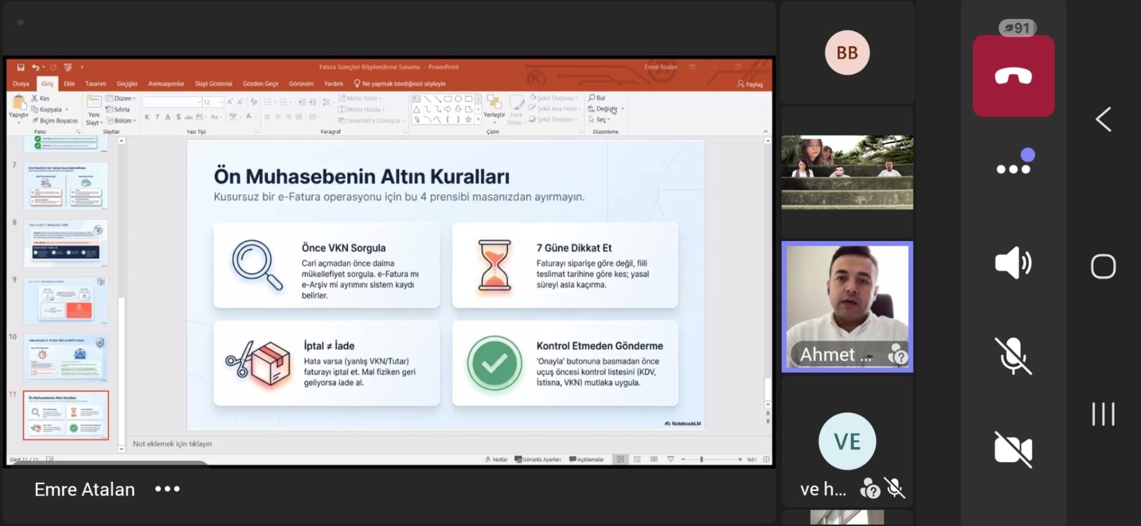
Task: Switch to the Tasarım tab
Action: 96,84
